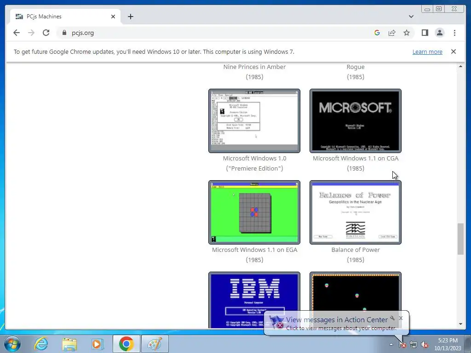Viewport: 471px width, 353px height.
Task: Open the IBM blue screen thumbnail
Action: (254, 300)
